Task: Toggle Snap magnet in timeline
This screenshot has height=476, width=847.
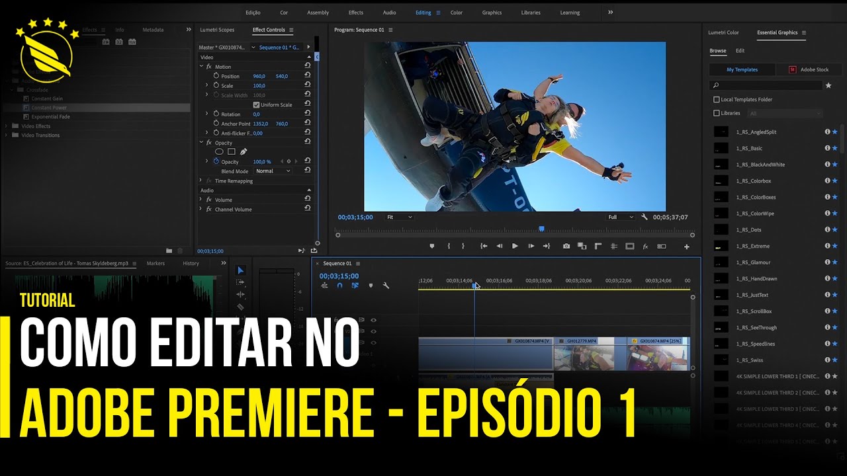Action: 339,286
